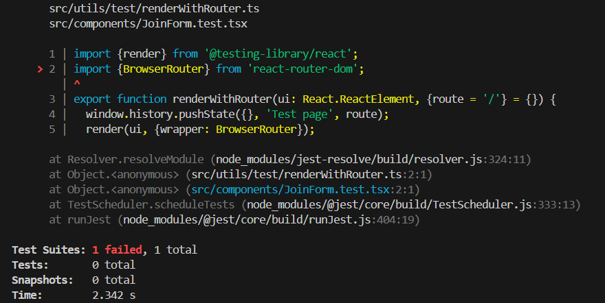This screenshot has width=605, height=303.
Task: Click the Time: label
Action: pyautogui.click(x=27, y=295)
